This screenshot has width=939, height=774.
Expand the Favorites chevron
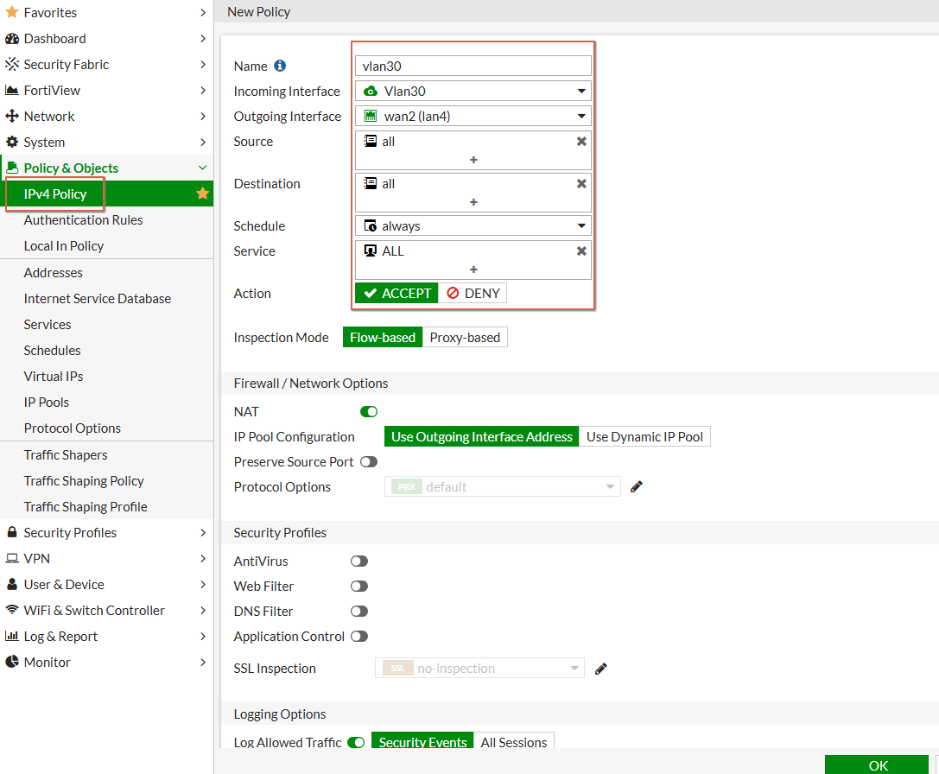coord(202,12)
